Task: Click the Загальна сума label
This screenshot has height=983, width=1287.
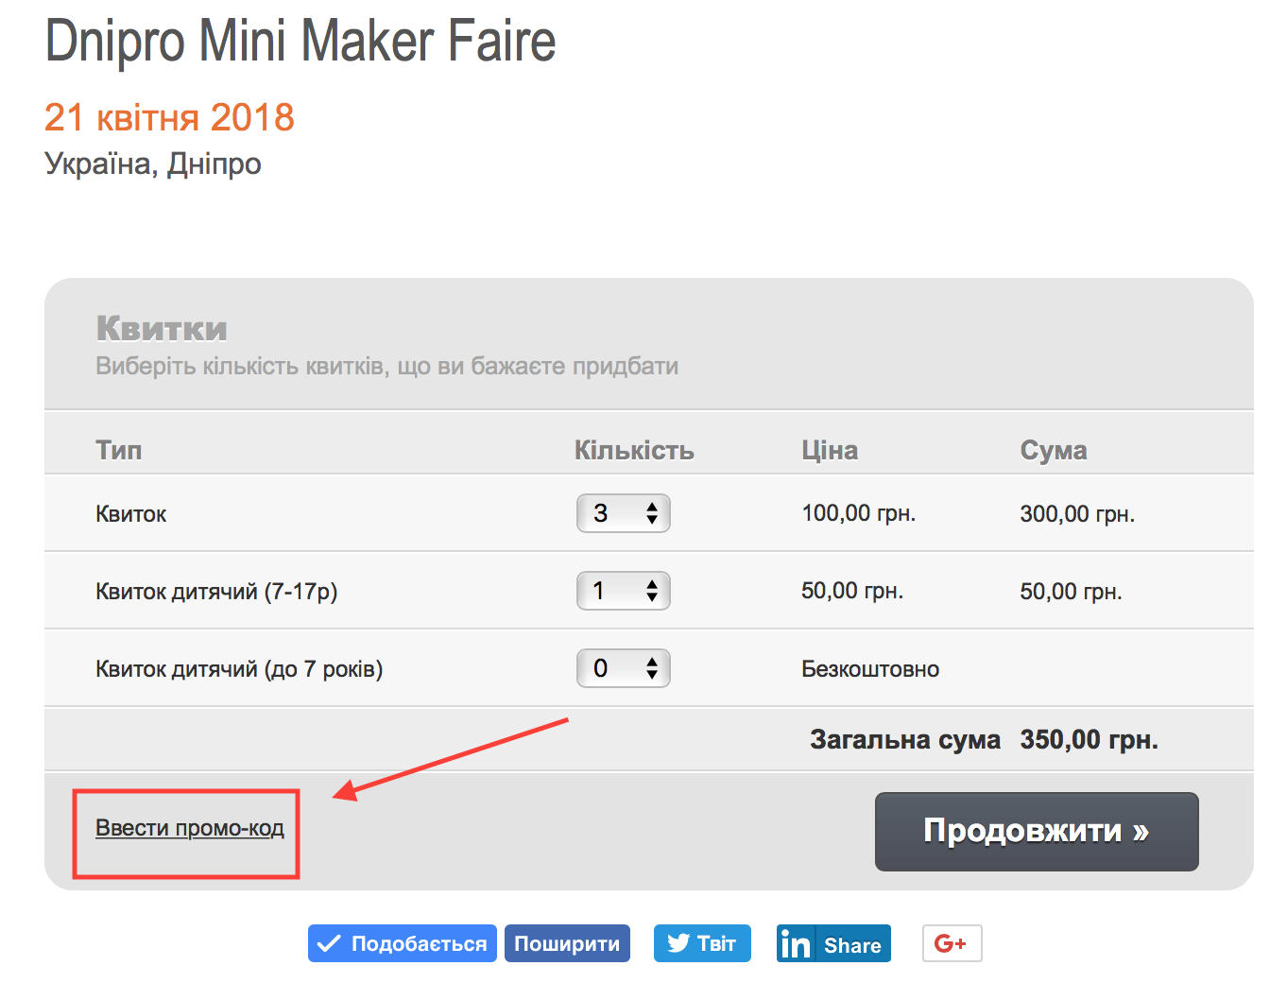Action: pyautogui.click(x=905, y=739)
